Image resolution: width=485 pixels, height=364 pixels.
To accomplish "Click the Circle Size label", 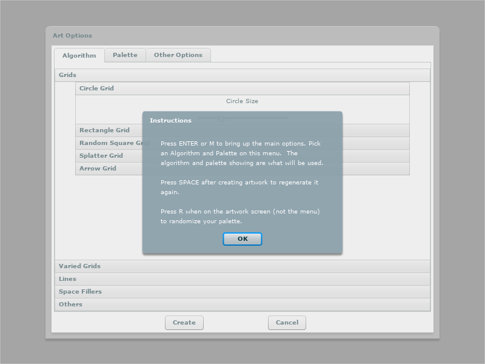I will click(242, 101).
